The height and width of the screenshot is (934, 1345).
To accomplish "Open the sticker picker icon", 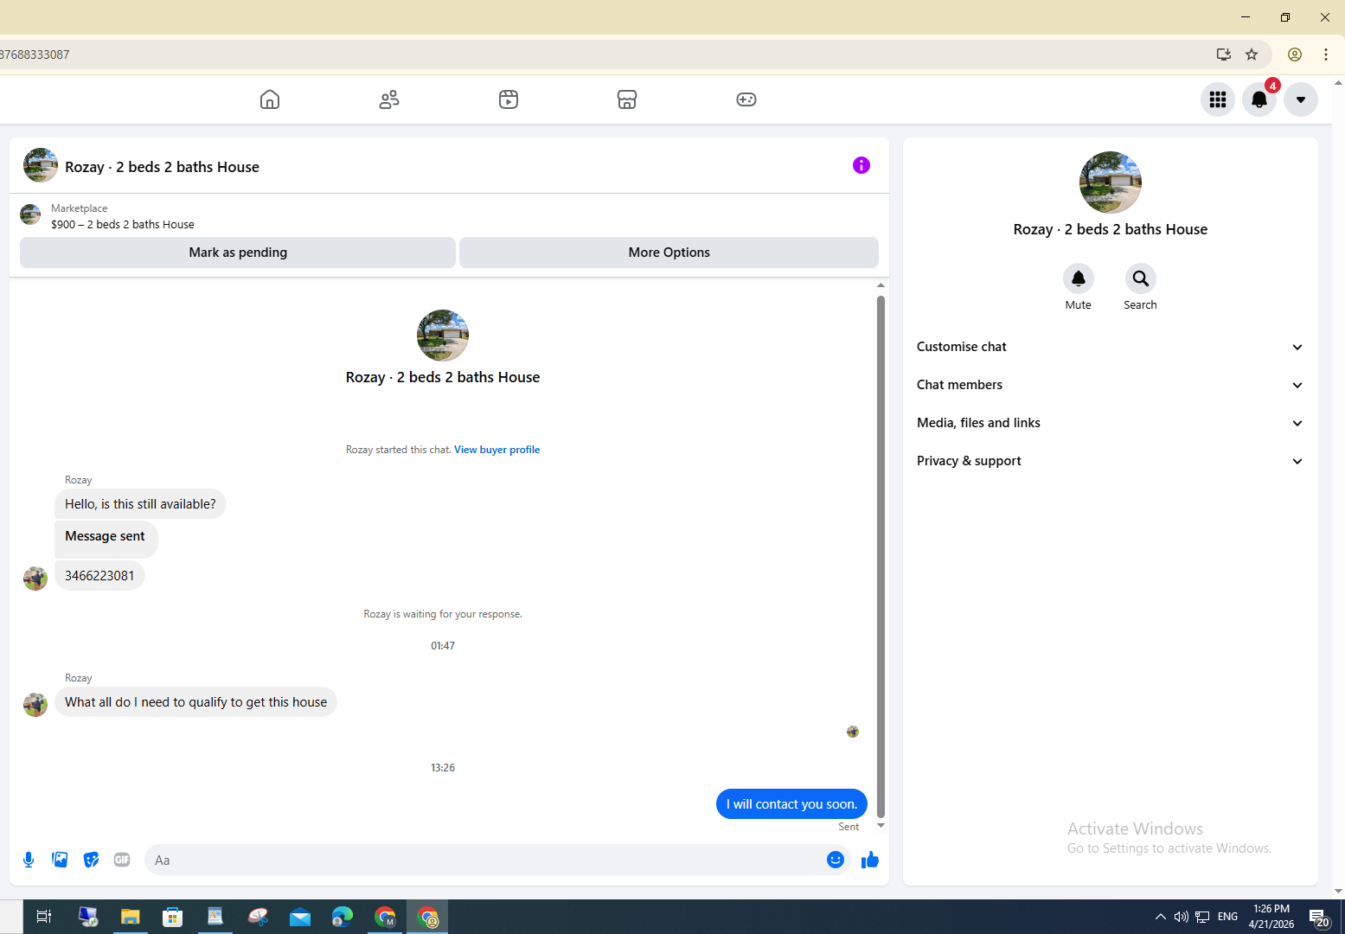I will pyautogui.click(x=91, y=860).
